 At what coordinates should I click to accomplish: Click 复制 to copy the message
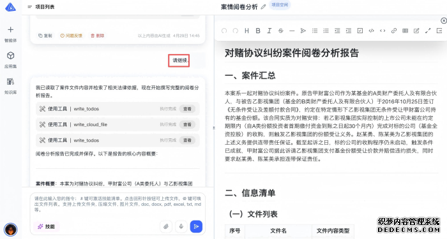pos(45,36)
